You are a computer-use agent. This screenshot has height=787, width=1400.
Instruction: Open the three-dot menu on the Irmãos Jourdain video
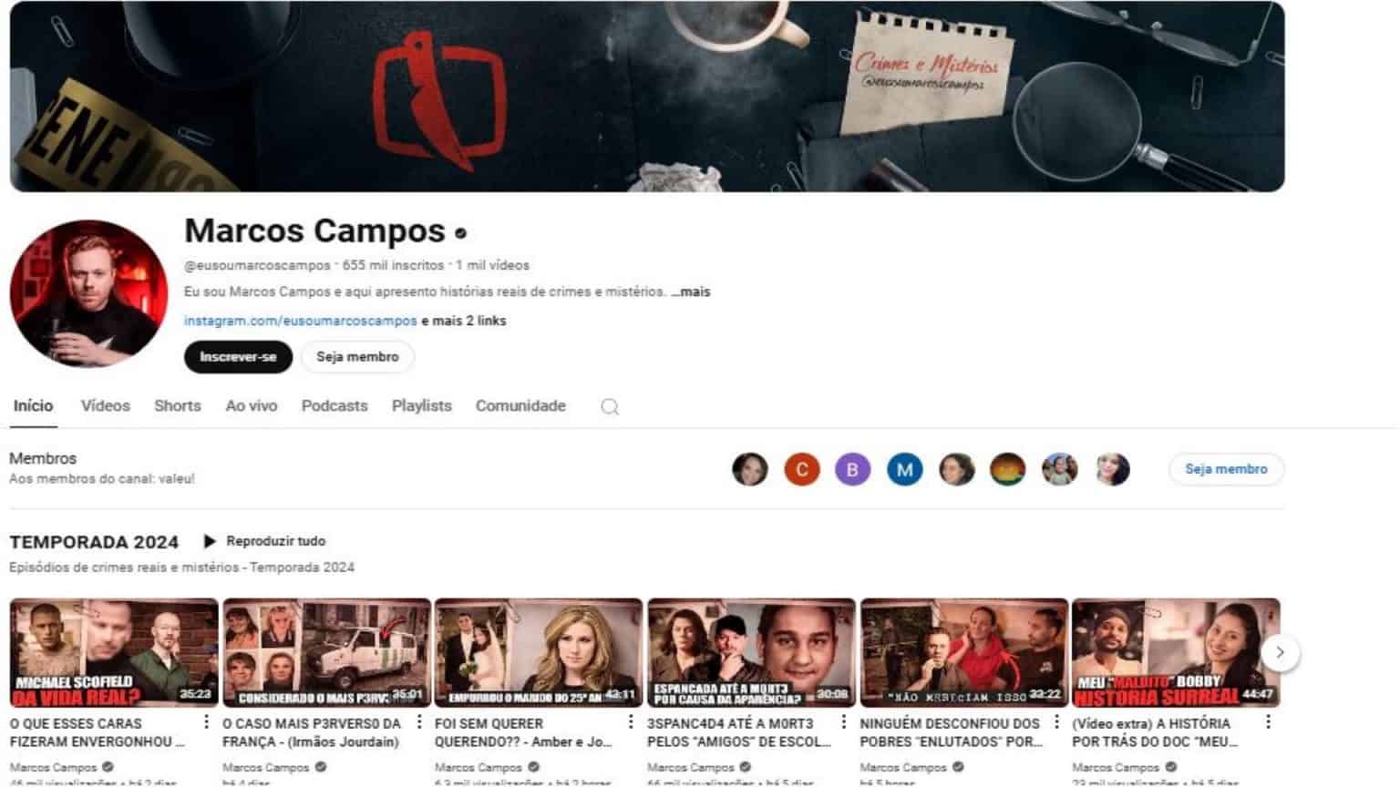point(417,721)
